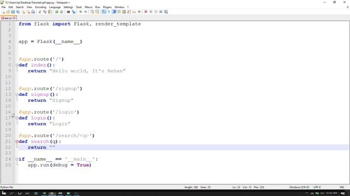
Task: Open the Language menu
Action: (x=55, y=7)
